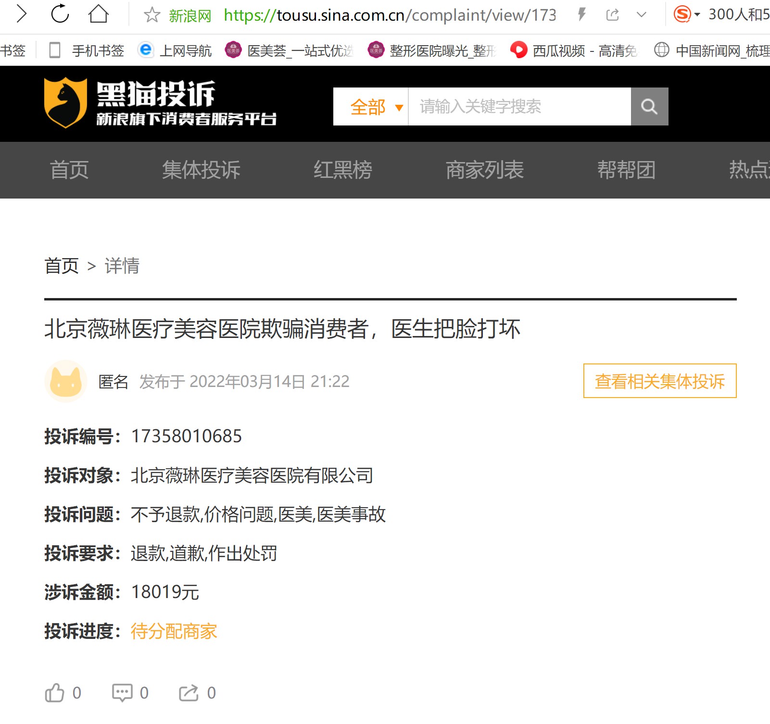Click the share icon in address bar
The width and height of the screenshot is (770, 724).
[x=612, y=15]
